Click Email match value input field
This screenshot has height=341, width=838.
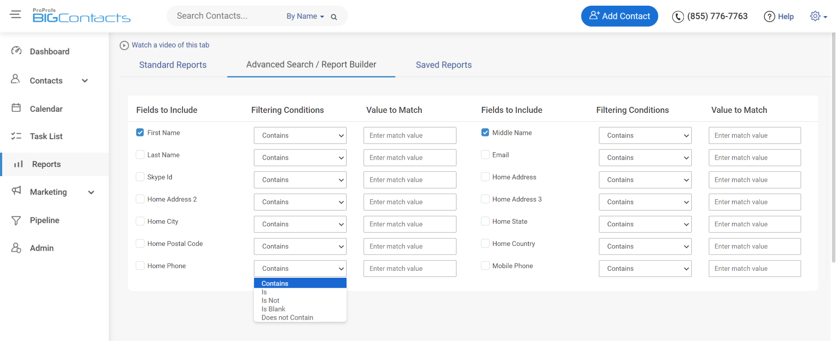(x=755, y=157)
